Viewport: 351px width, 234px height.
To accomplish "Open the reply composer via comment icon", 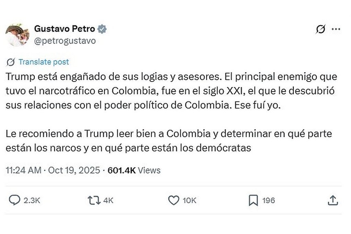I will [x=15, y=199].
